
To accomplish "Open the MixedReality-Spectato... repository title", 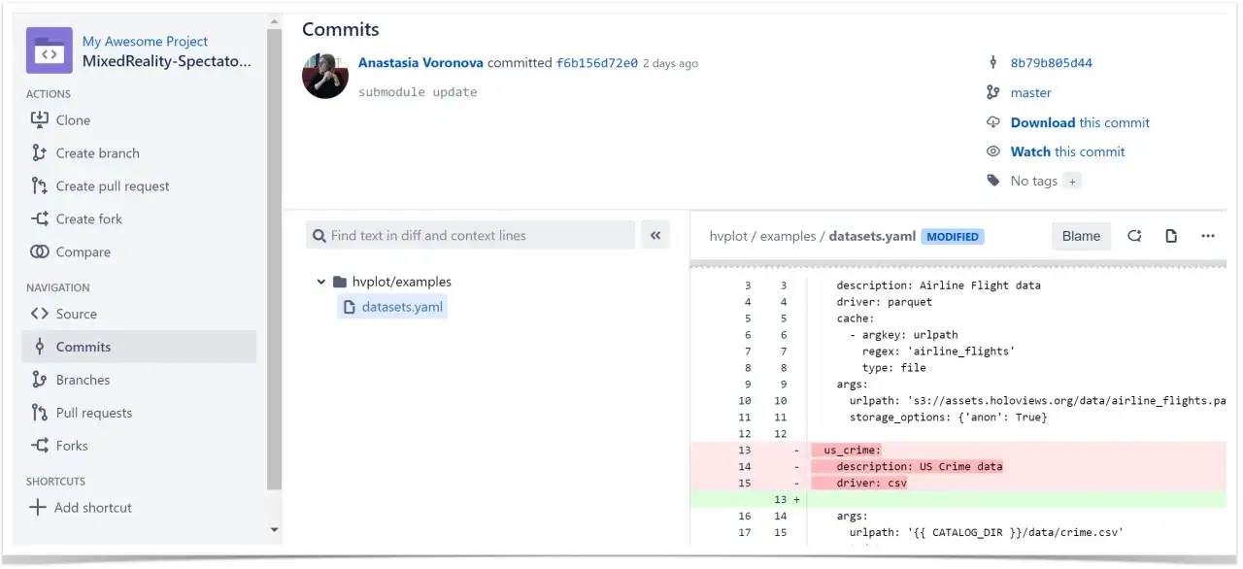I will pos(167,61).
